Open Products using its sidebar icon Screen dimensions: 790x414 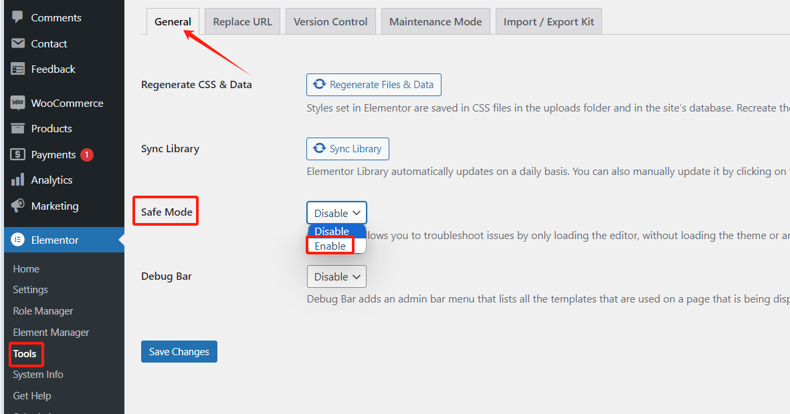point(18,128)
